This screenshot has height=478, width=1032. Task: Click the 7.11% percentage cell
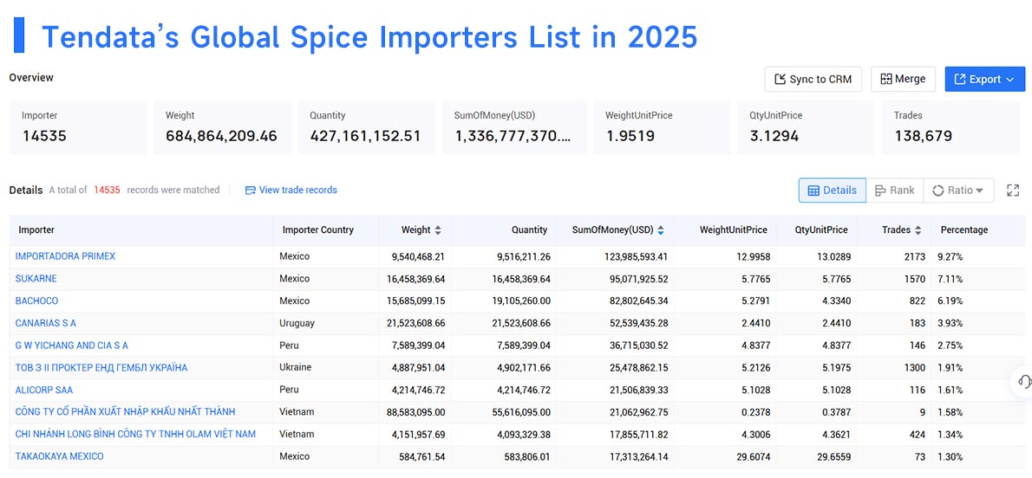point(950,279)
